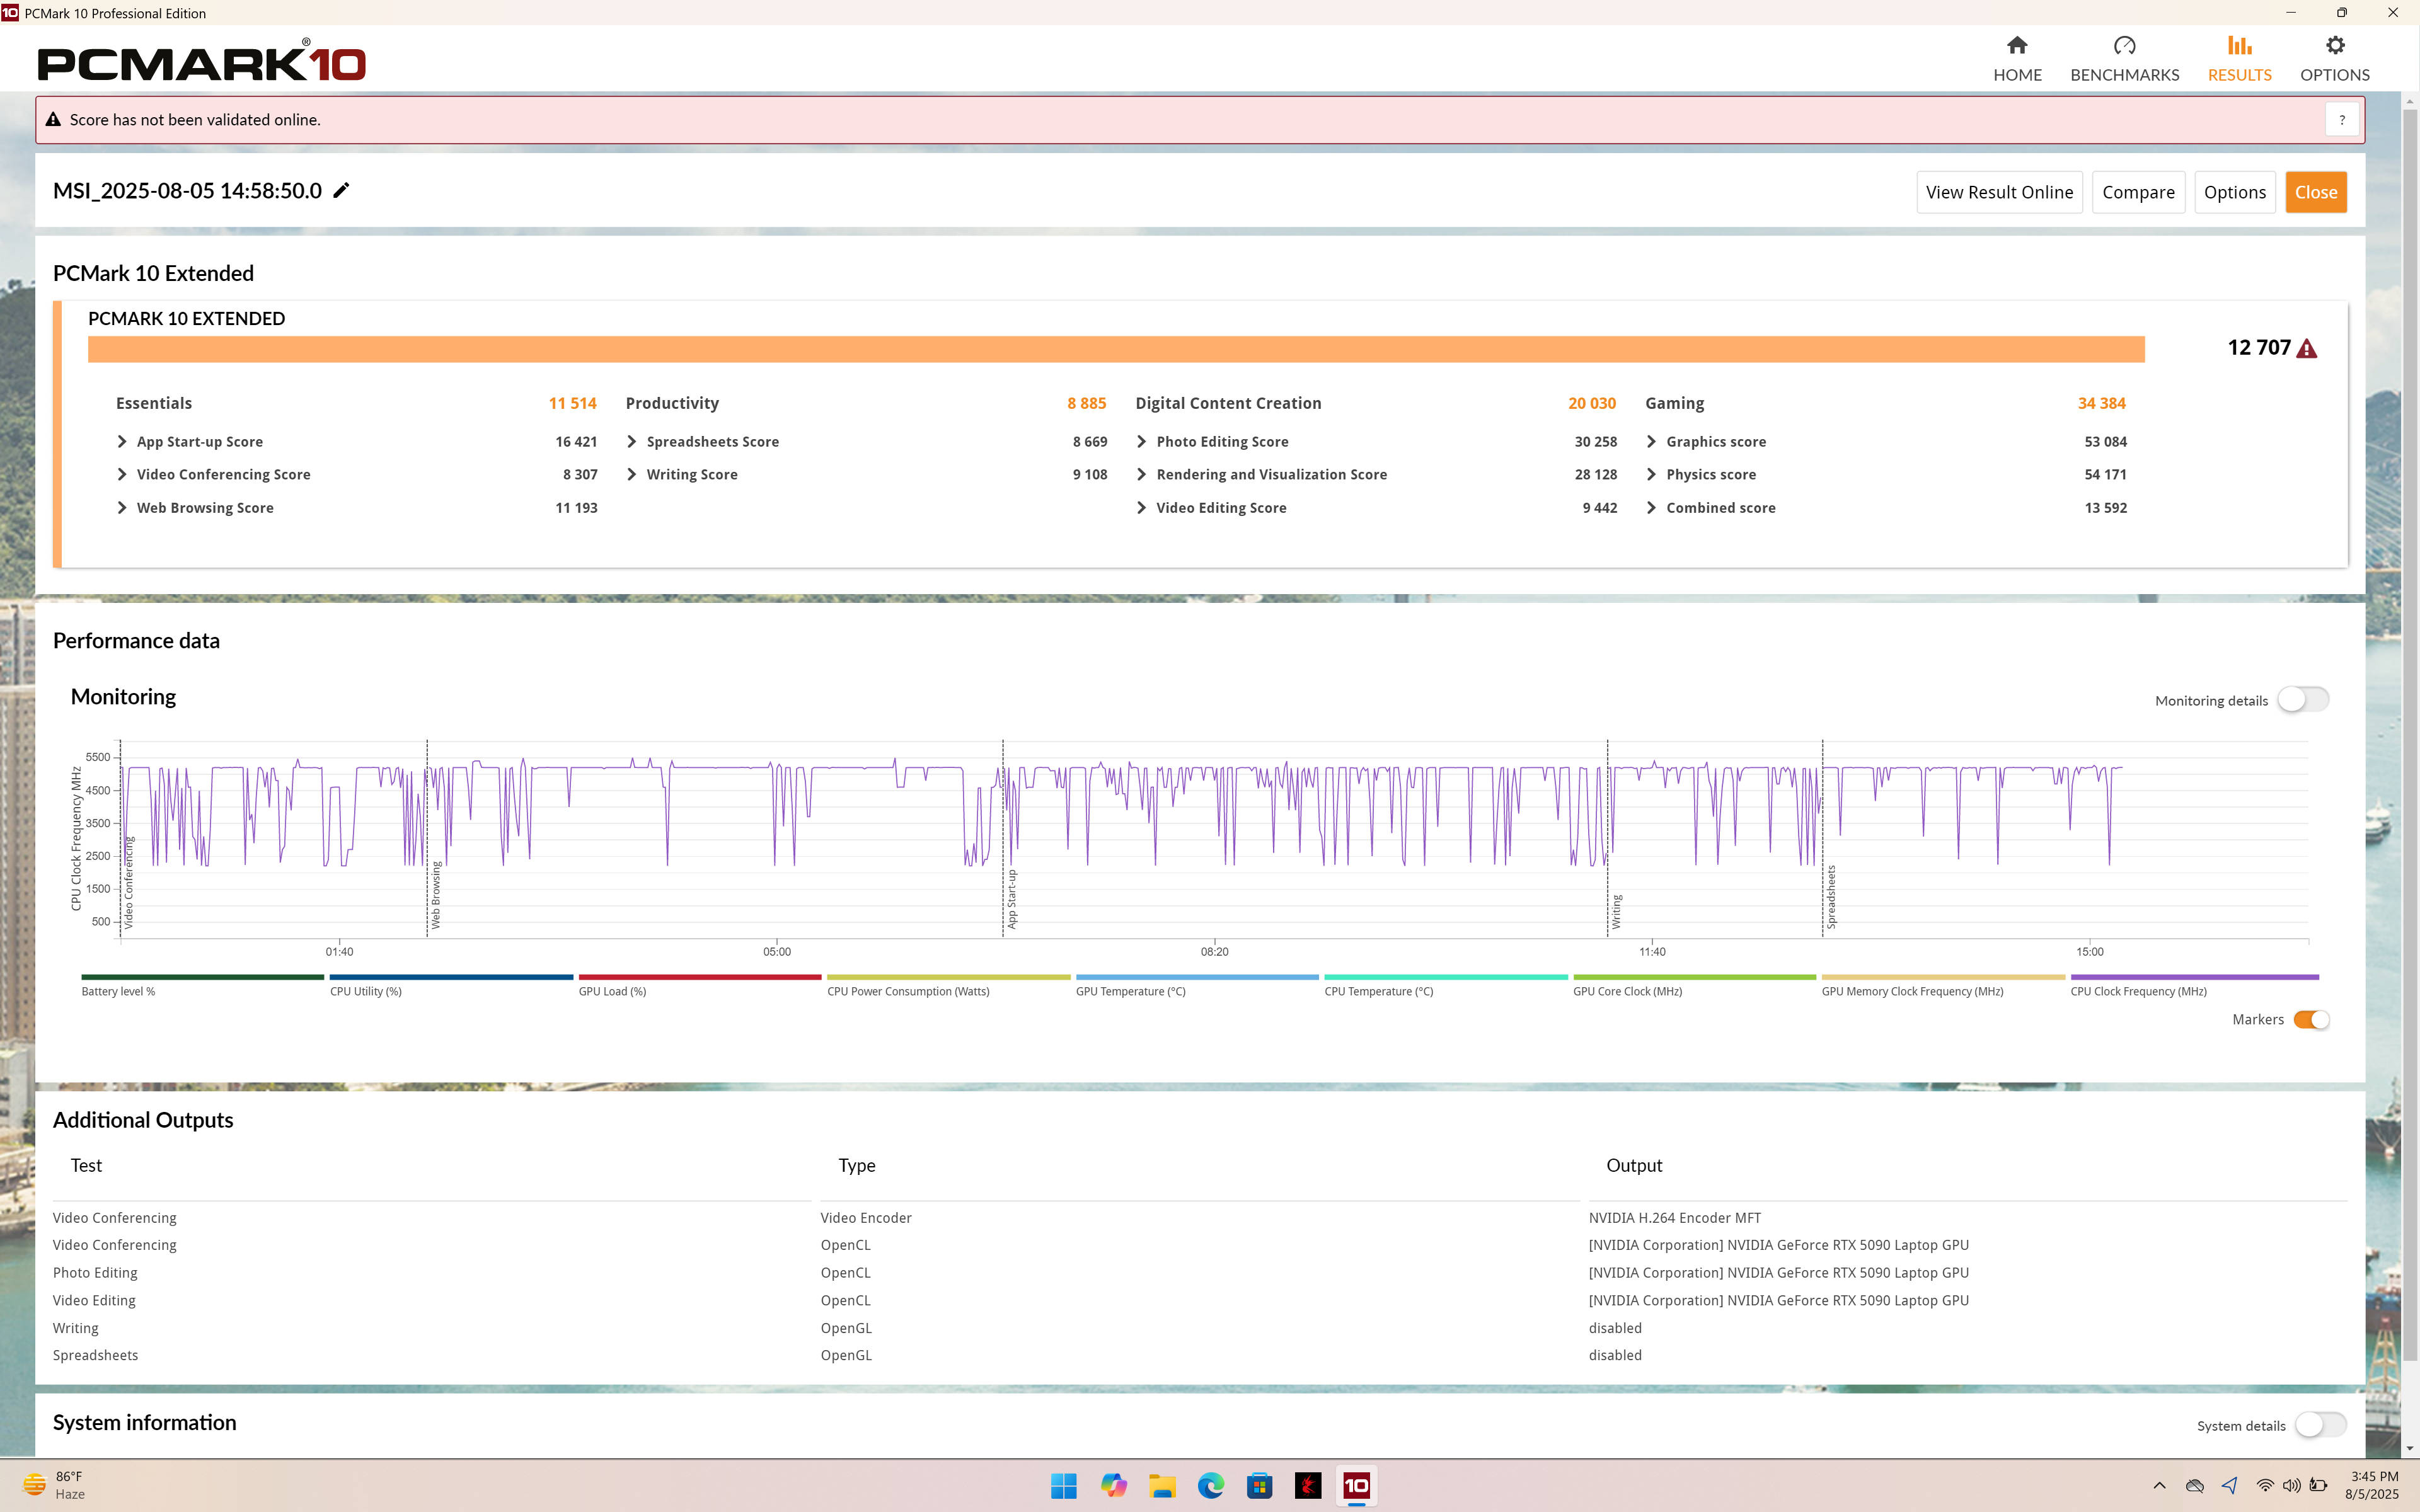Click the red score warning triangle
Viewport: 2420px width, 1512px height.
pyautogui.click(x=2307, y=348)
